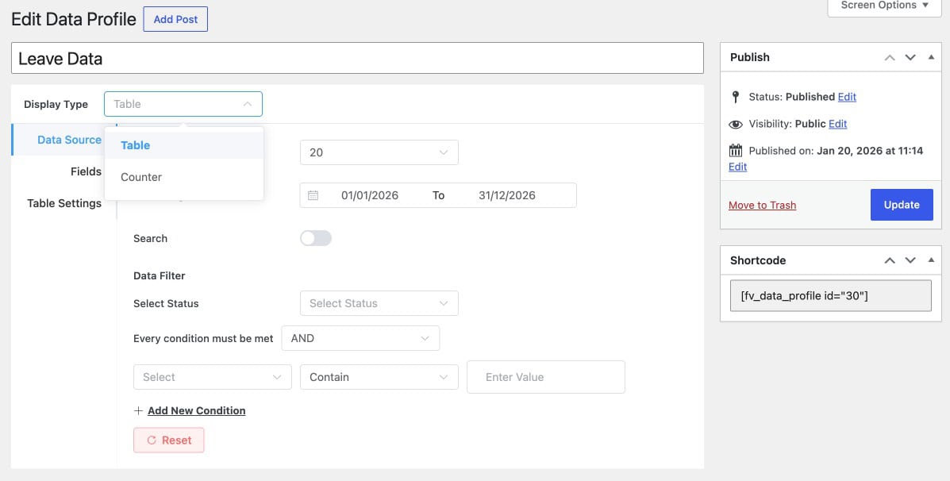Screen dimensions: 950x481
Task: Click the Leave Data title field
Action: [x=357, y=58]
